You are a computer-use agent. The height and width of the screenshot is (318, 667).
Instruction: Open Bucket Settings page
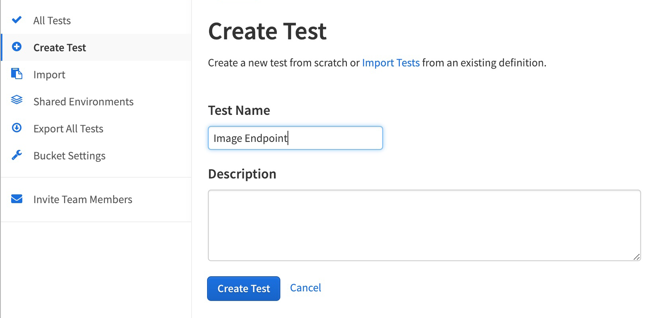click(96, 156)
